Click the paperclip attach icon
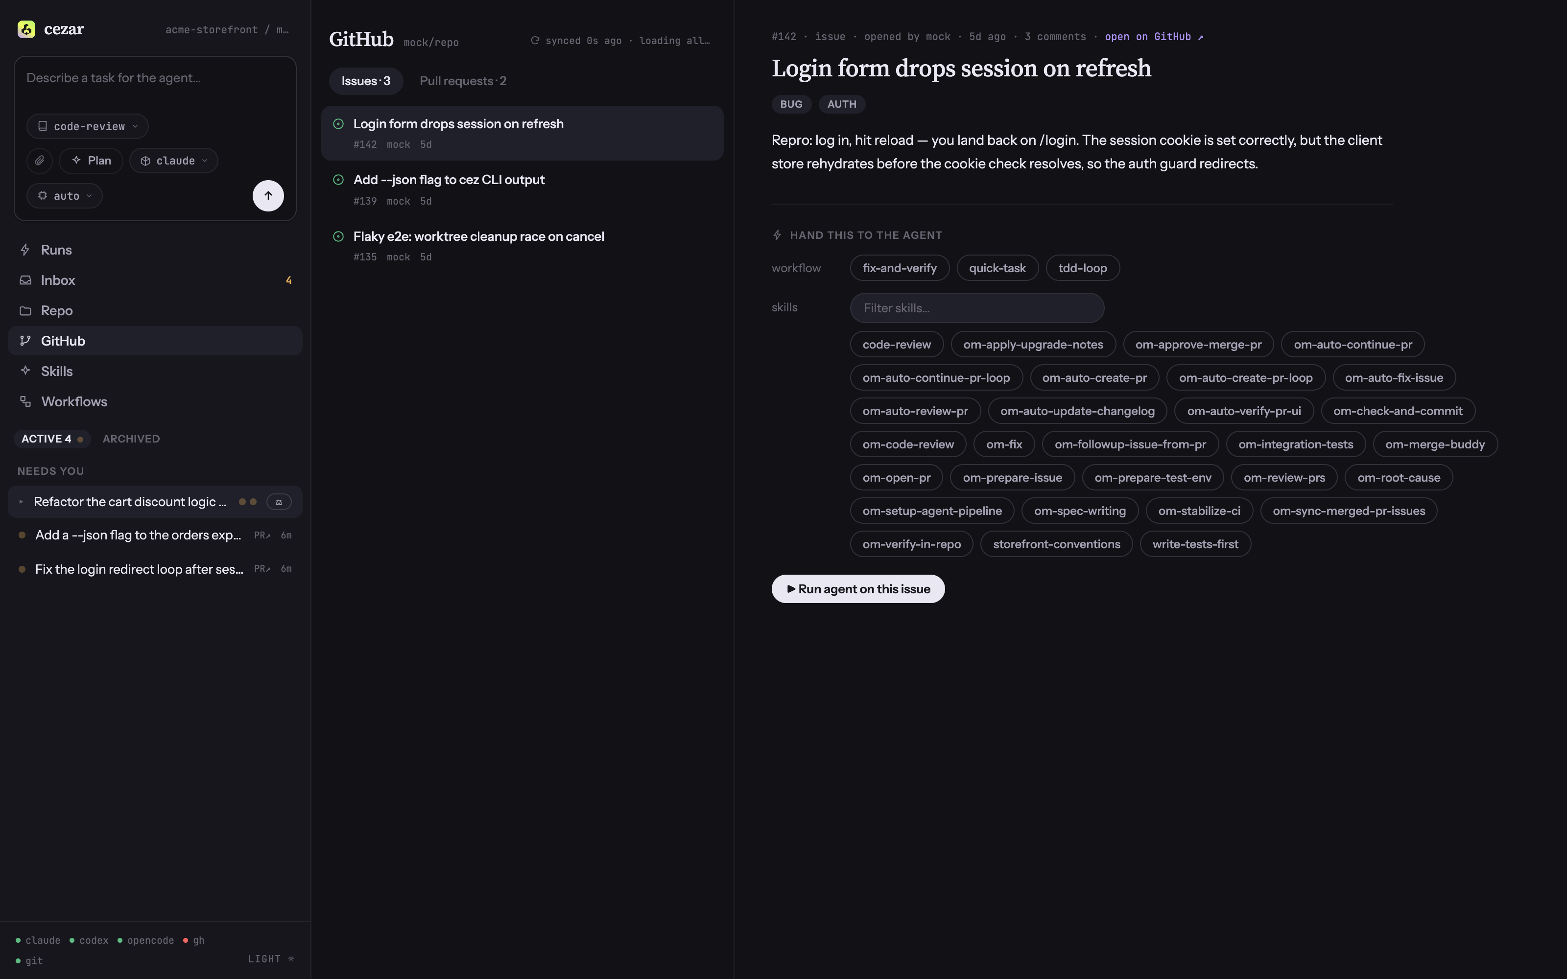The height and width of the screenshot is (979, 1567). click(x=40, y=161)
